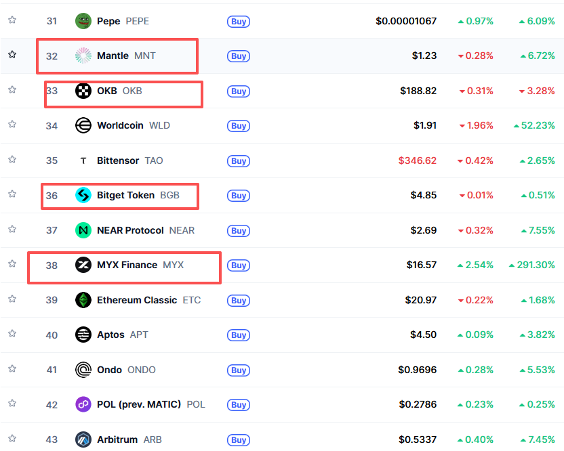Toggle watchlist star for MYX Finance
The height and width of the screenshot is (451, 564).
pyautogui.click(x=12, y=264)
